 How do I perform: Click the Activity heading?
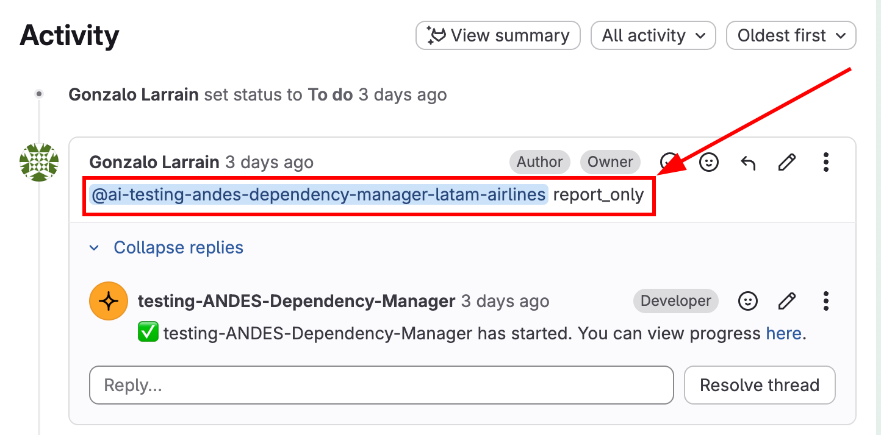pos(69,36)
